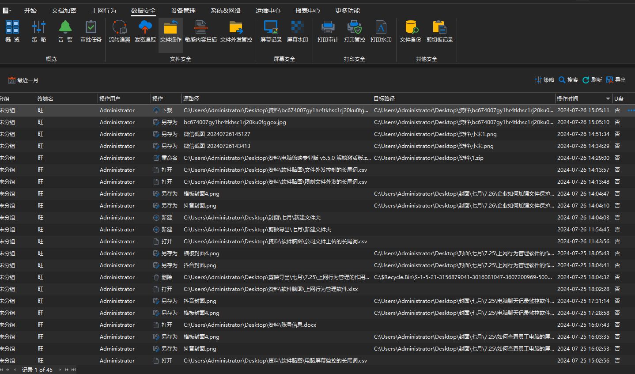635x374 pixels.
Task: Open the 打印审计 printer icon
Action: 328,31
